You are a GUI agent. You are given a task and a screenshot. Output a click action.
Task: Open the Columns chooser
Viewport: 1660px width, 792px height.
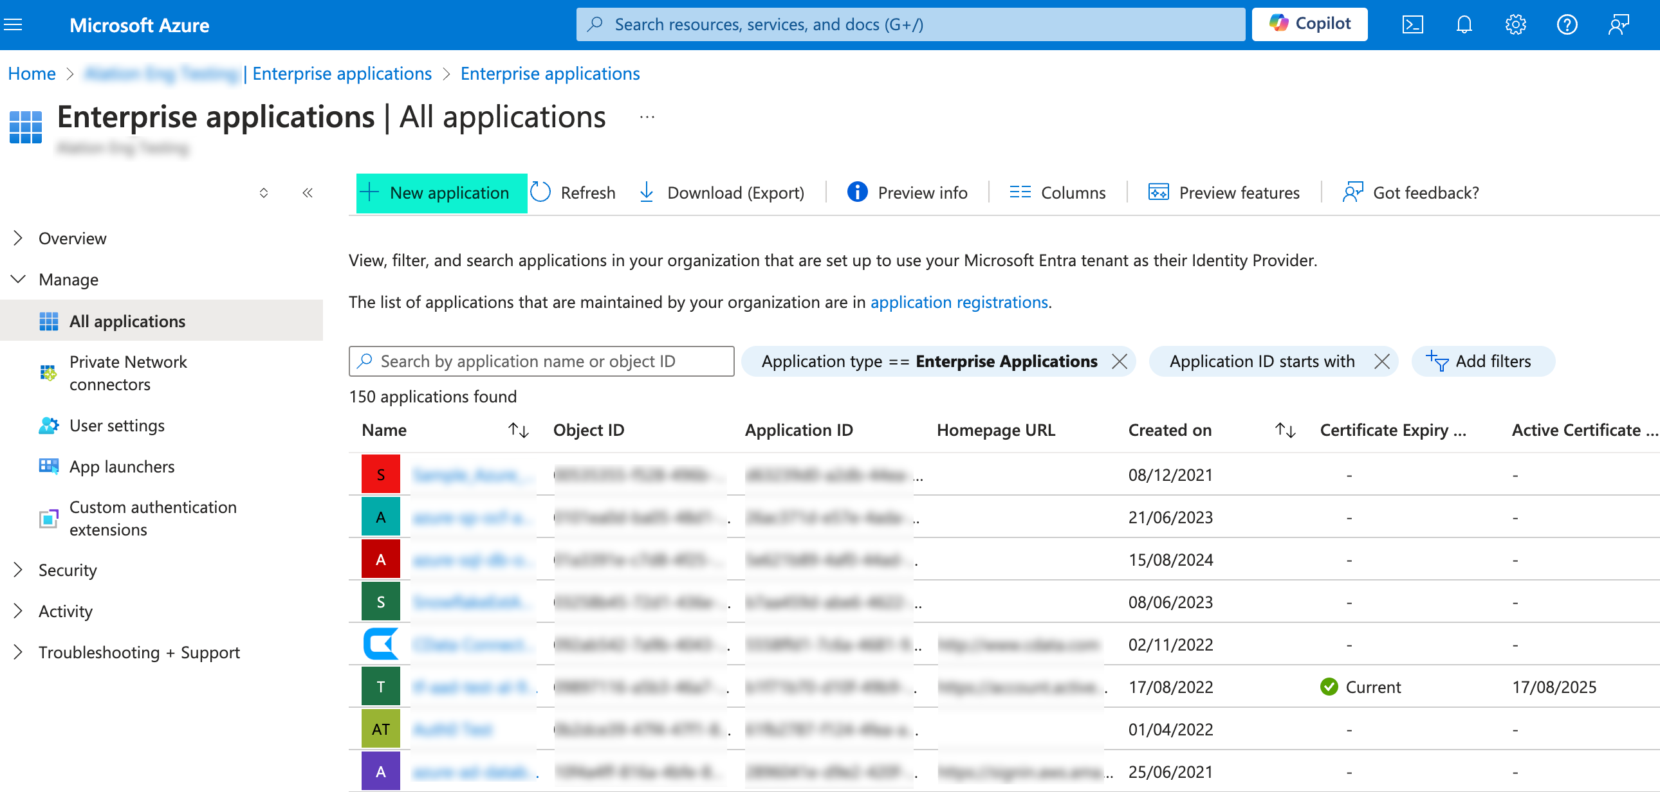[1058, 192]
